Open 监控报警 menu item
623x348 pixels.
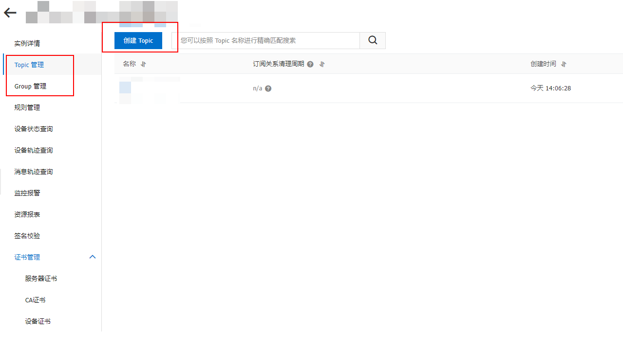point(27,193)
